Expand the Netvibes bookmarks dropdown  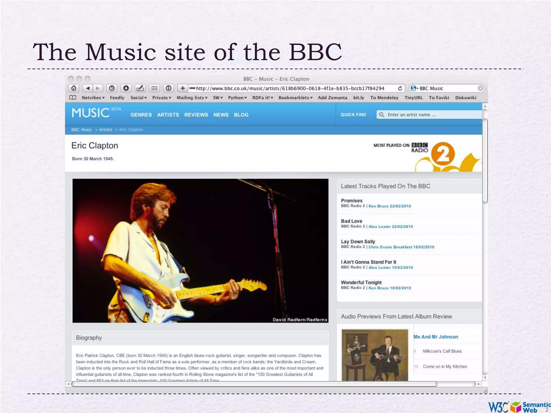tap(93, 98)
